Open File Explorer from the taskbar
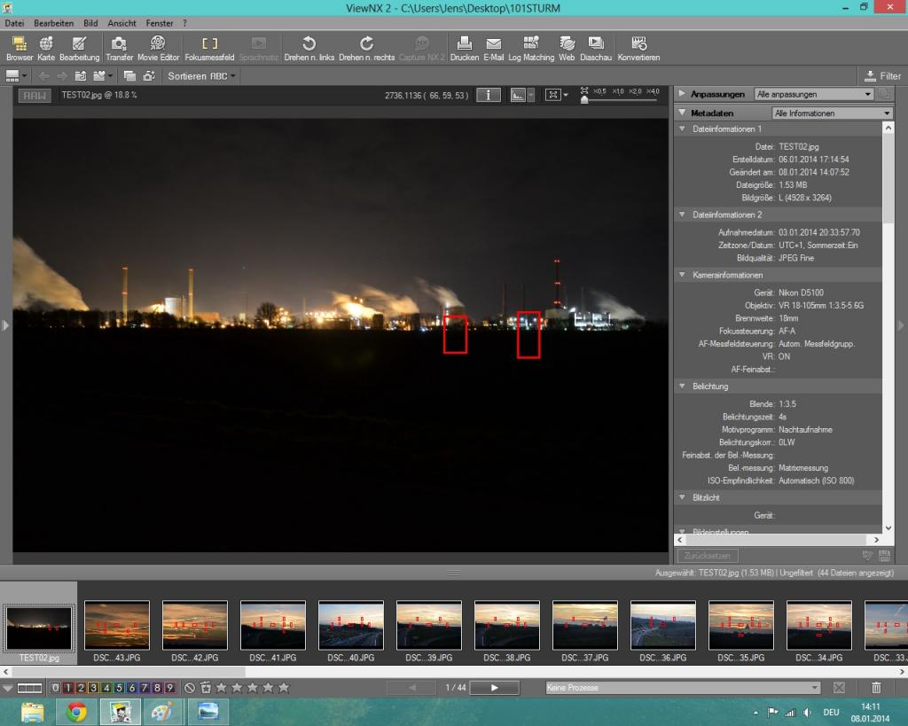This screenshot has height=726, width=908. tap(32, 712)
